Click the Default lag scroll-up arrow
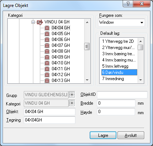Screen dimensions: 153x146 click(x=141, y=41)
